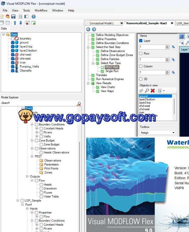Screen dimensions: 189x232
Task: Click the new project page icon
Action: pyautogui.click(x=2, y=16)
